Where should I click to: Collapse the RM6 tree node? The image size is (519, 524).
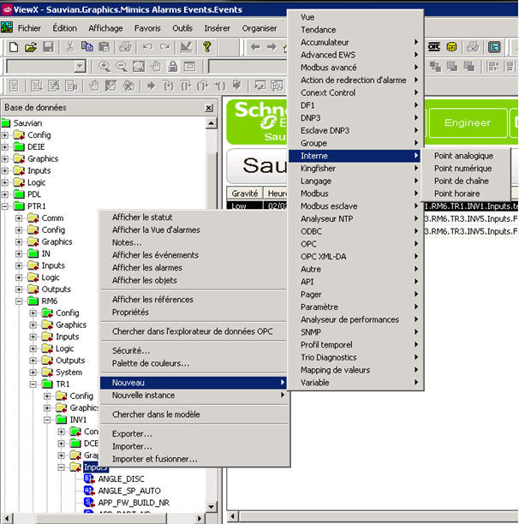pyautogui.click(x=21, y=301)
